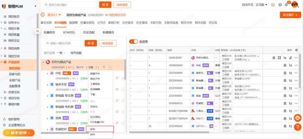Open the 展开层级 一级 dropdown
Viewport: 304px width, 139px height.
pos(61,53)
